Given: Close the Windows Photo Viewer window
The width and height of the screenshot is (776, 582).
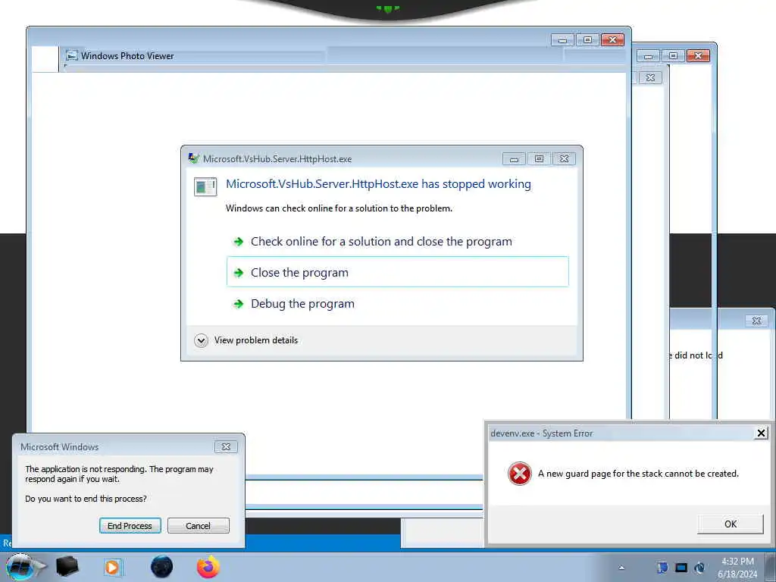Looking at the screenshot, I should pos(612,40).
